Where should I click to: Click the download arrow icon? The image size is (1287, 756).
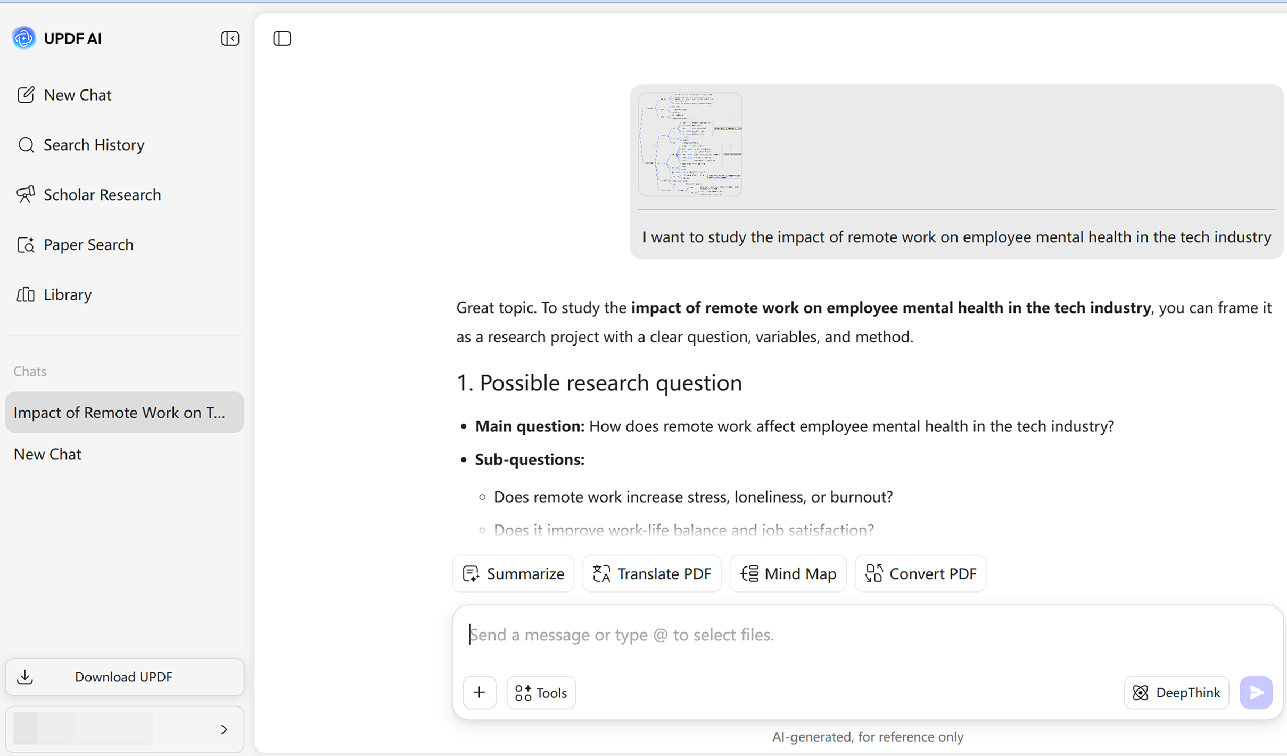25,677
